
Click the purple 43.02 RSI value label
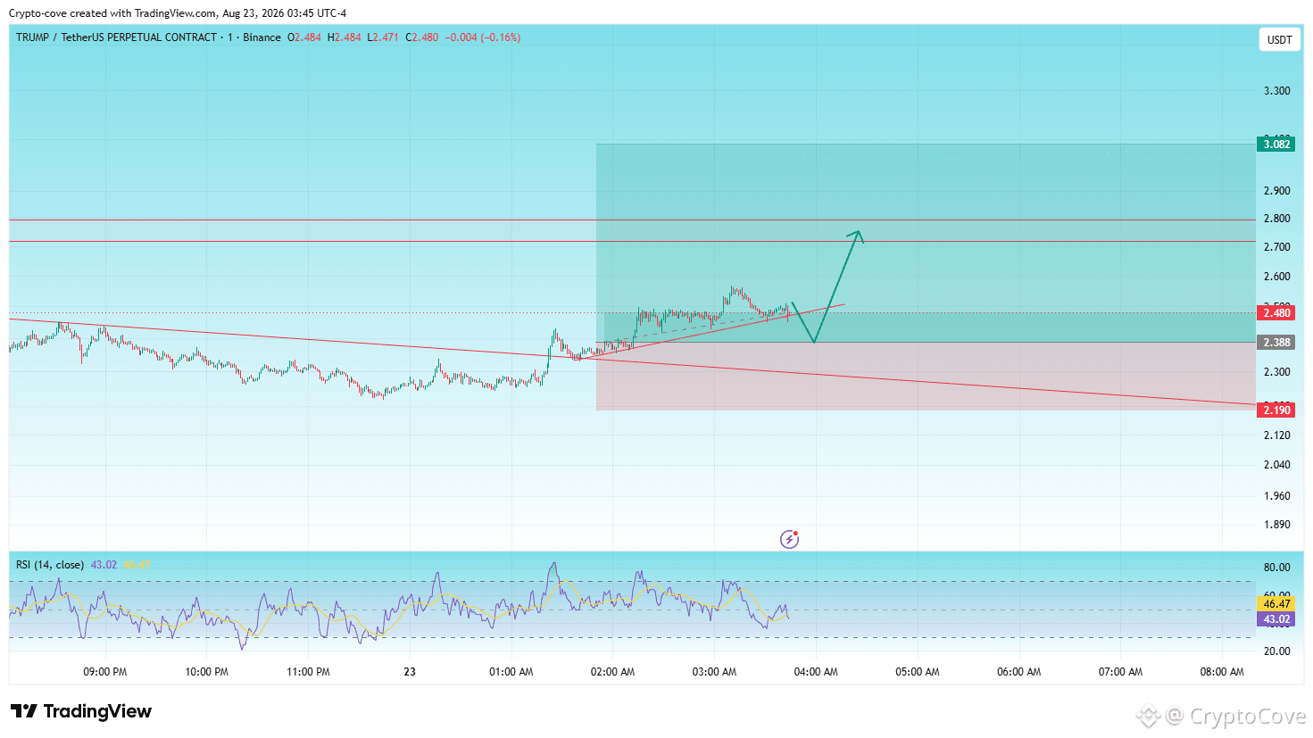pos(1276,619)
